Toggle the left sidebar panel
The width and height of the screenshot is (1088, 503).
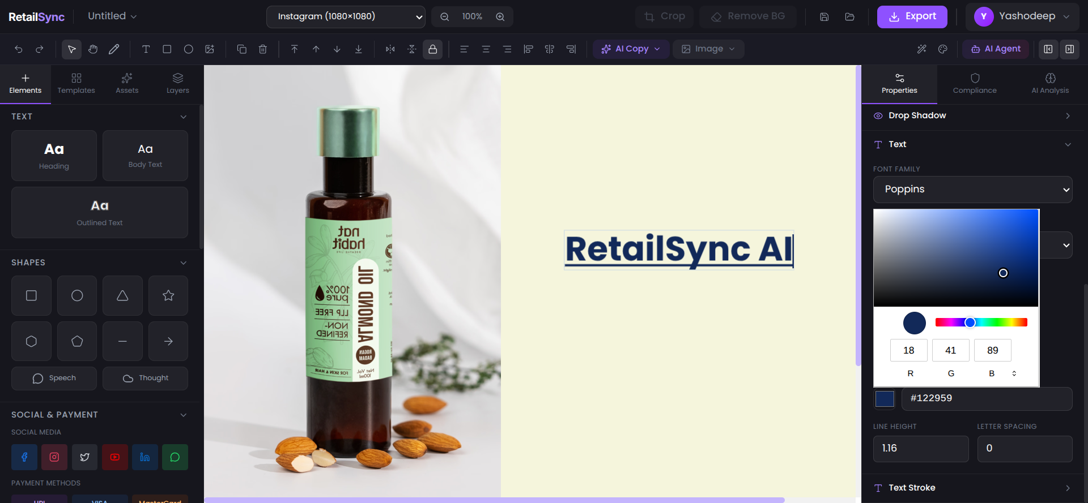[1048, 49]
